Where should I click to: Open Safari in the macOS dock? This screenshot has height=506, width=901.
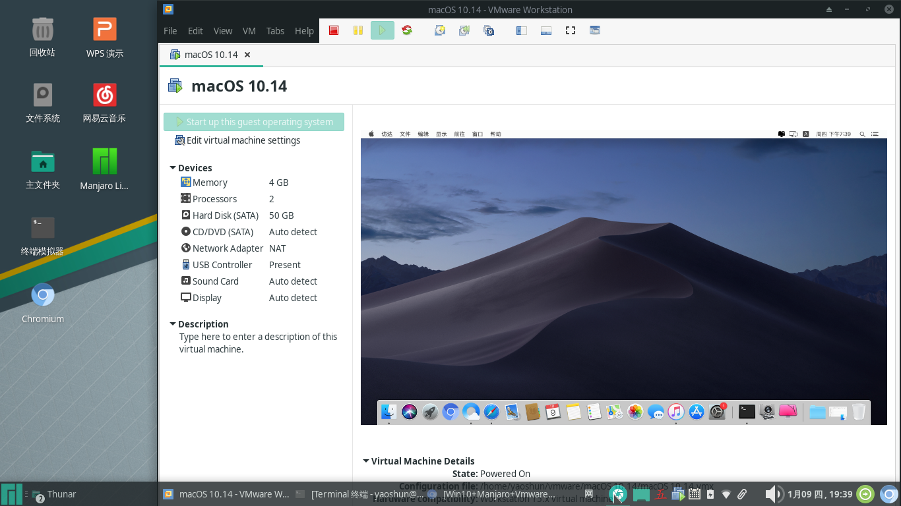pos(491,412)
